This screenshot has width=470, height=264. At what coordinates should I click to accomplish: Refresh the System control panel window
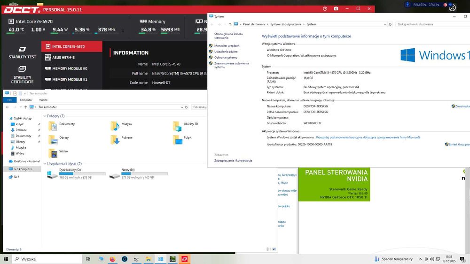pyautogui.click(x=390, y=24)
